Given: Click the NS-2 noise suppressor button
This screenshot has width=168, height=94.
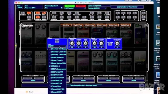Looking at the screenshot, I should click(62, 17).
